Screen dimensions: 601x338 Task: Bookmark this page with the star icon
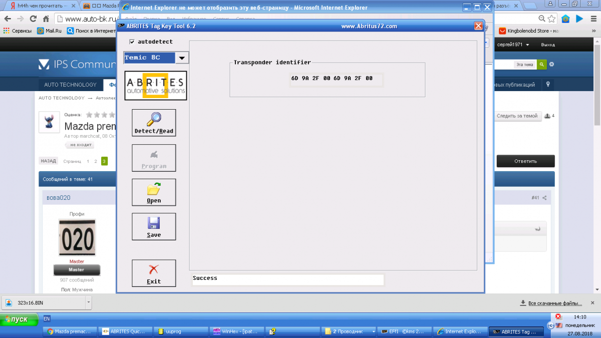pyautogui.click(x=551, y=19)
